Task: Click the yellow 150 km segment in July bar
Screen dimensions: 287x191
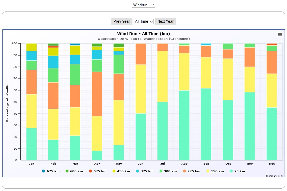Action: pos(162,76)
